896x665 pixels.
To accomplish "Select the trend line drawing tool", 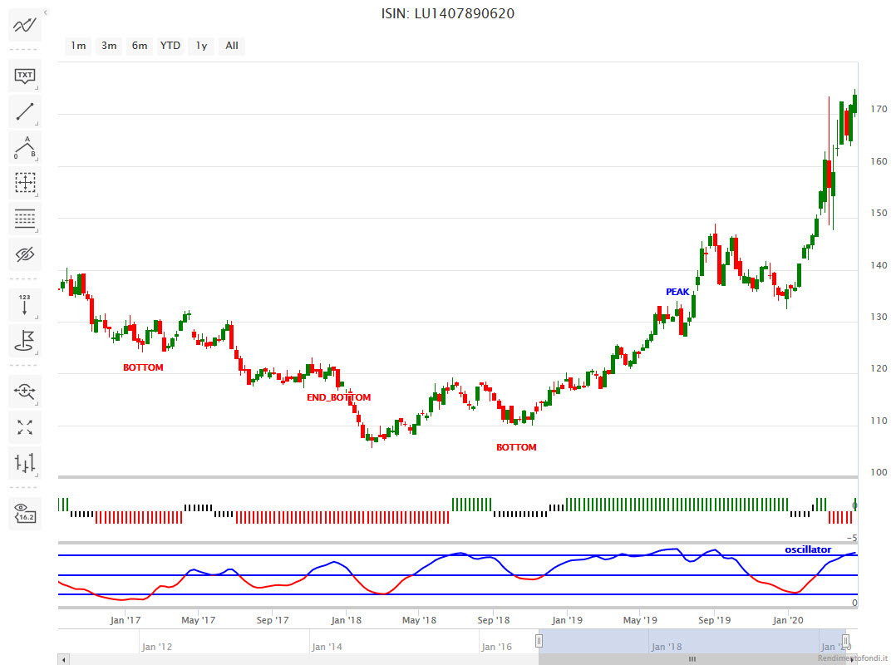I will click(x=25, y=111).
